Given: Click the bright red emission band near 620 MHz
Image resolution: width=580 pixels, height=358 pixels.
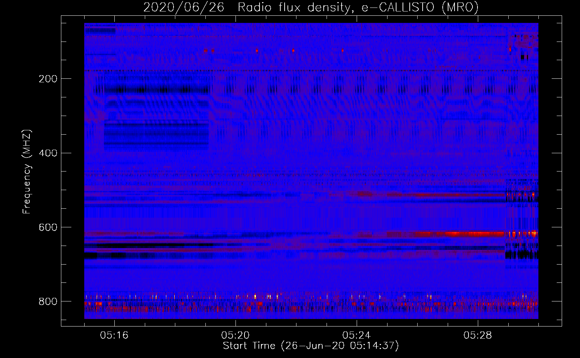Looking at the screenshot, I should tap(461, 234).
